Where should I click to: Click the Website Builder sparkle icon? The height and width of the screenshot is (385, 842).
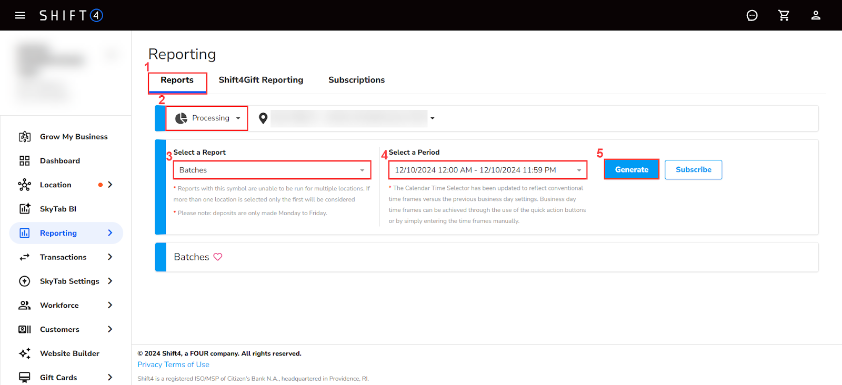pos(25,353)
